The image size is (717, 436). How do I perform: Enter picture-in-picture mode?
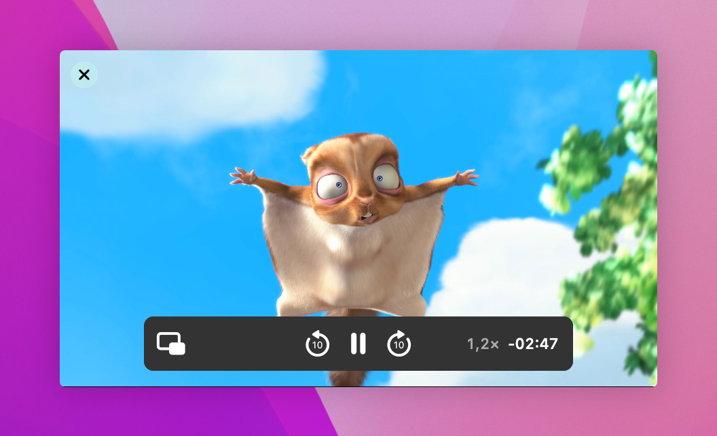pyautogui.click(x=171, y=344)
